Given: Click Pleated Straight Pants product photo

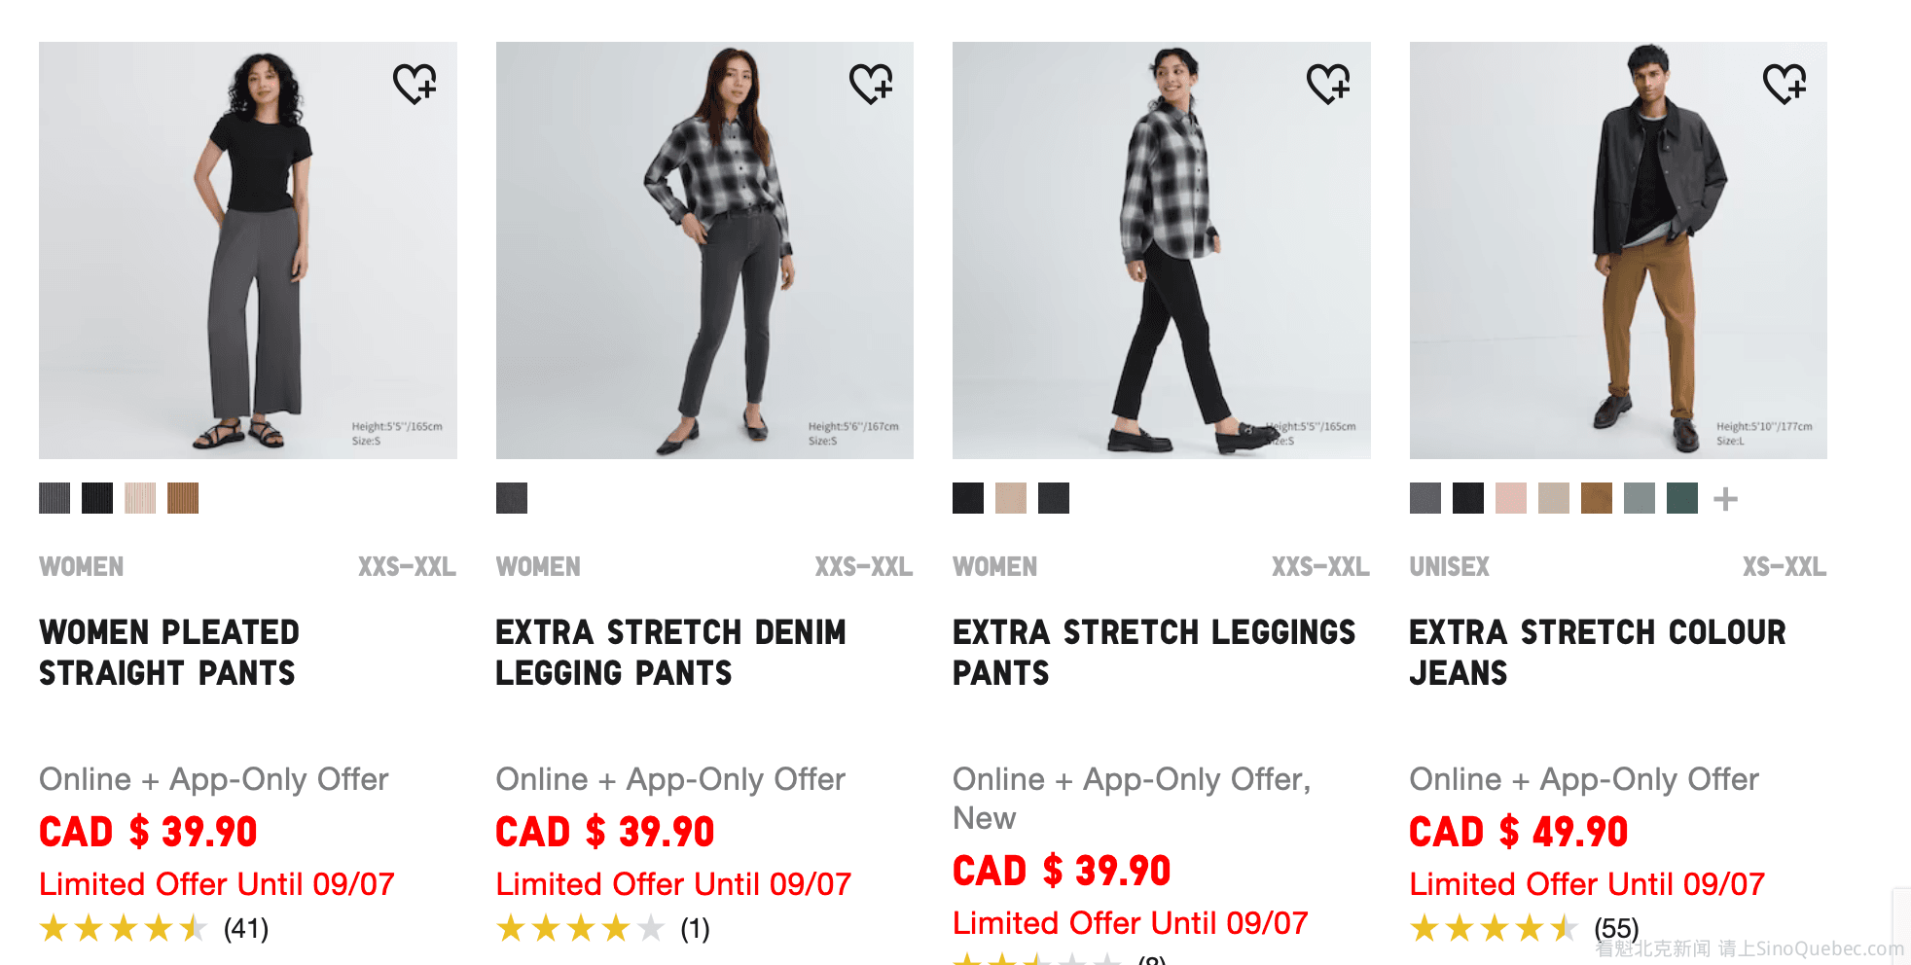Looking at the screenshot, I should point(247,250).
